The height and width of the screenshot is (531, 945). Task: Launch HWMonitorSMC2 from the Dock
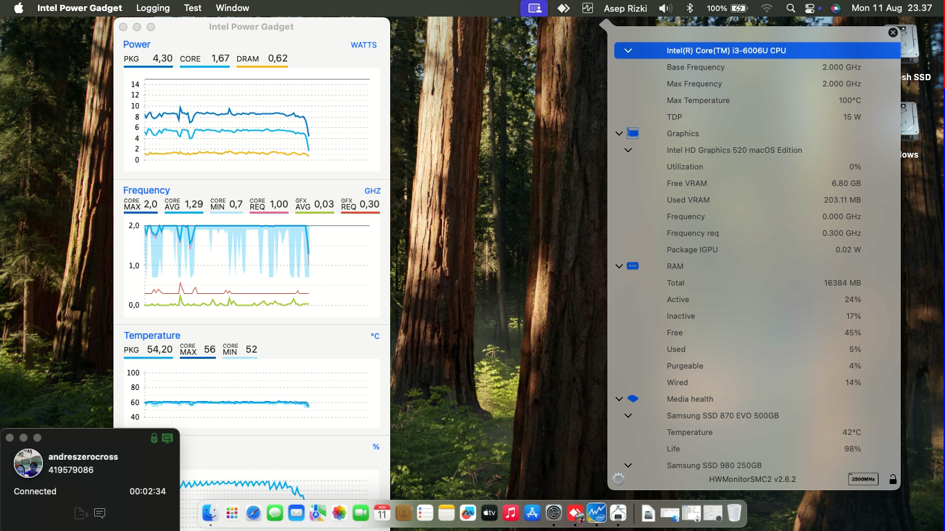(x=618, y=513)
